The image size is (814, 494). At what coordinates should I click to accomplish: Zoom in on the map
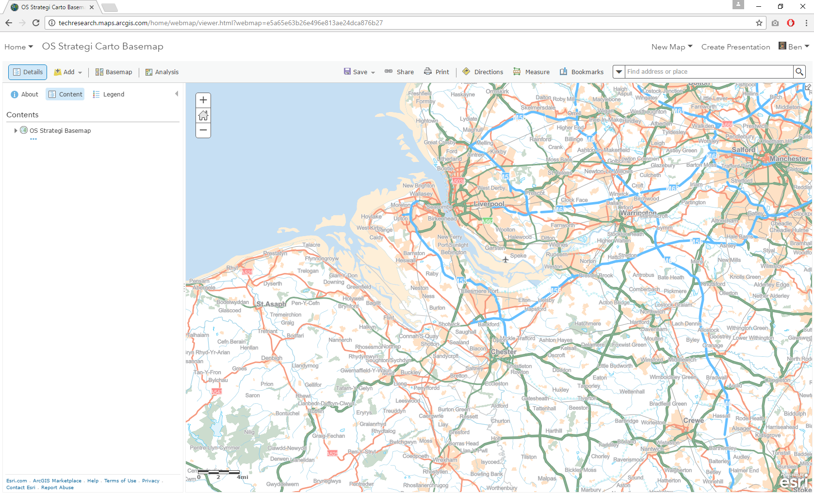(x=203, y=100)
